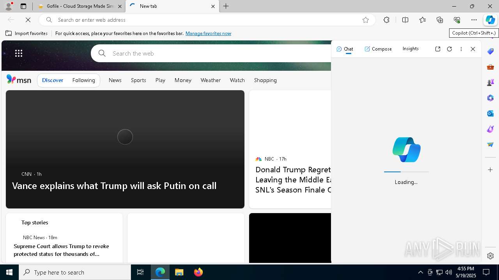
Task: Open the Tools briefcase sidebar icon
Action: (x=490, y=67)
